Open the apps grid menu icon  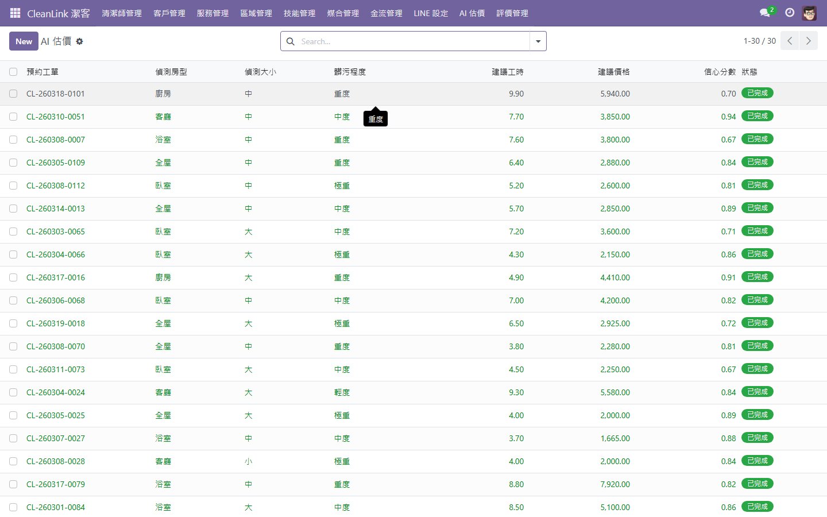(x=16, y=13)
